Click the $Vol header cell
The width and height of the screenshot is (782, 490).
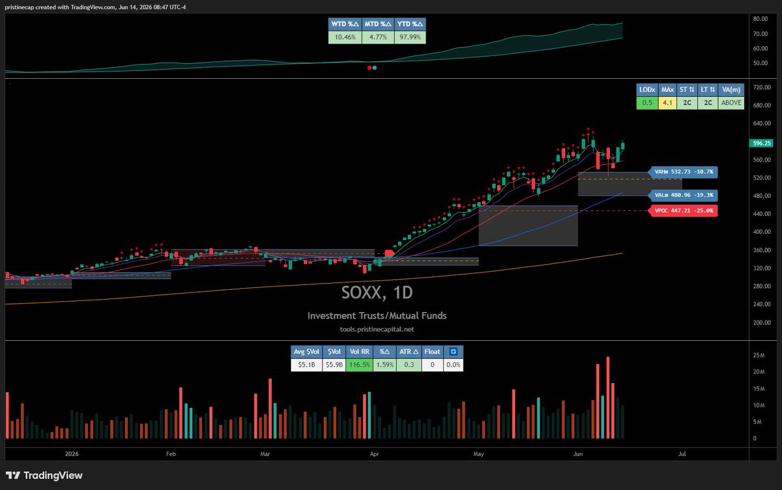[x=334, y=352]
